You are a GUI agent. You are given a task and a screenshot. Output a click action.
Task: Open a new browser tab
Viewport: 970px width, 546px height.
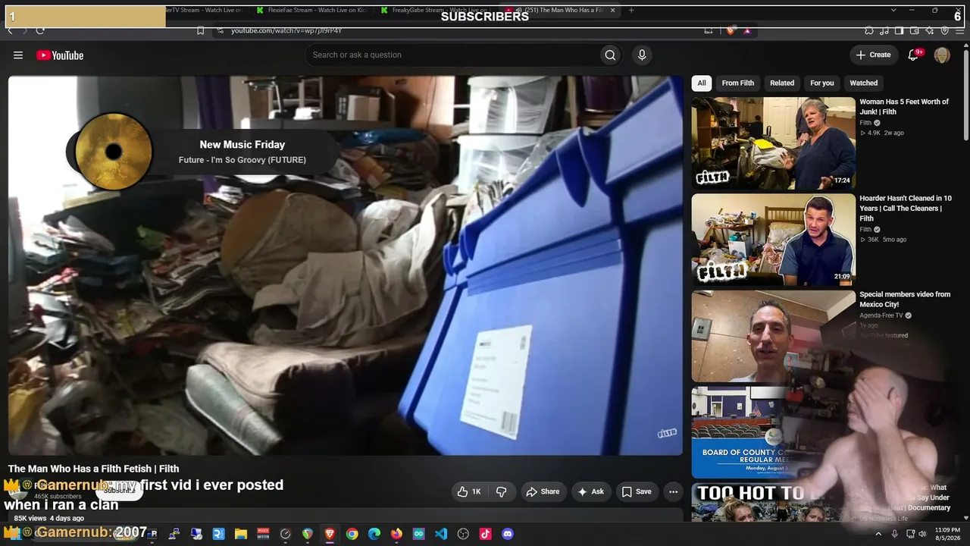click(x=631, y=10)
